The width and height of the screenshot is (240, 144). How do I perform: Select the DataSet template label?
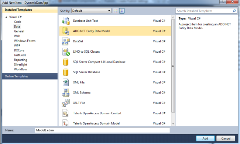pyautogui.click(x=78, y=41)
